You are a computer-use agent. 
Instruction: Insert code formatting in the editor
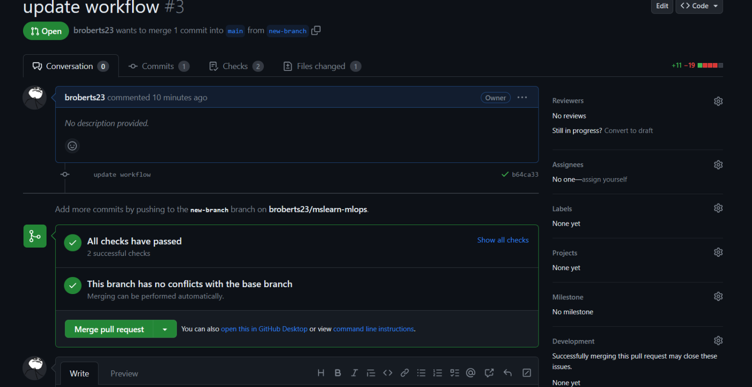[388, 373]
